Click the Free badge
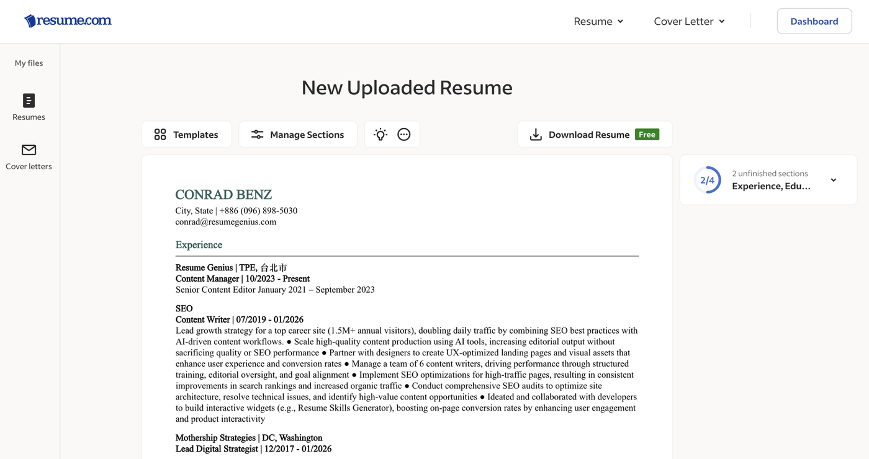The image size is (869, 459). click(x=647, y=135)
